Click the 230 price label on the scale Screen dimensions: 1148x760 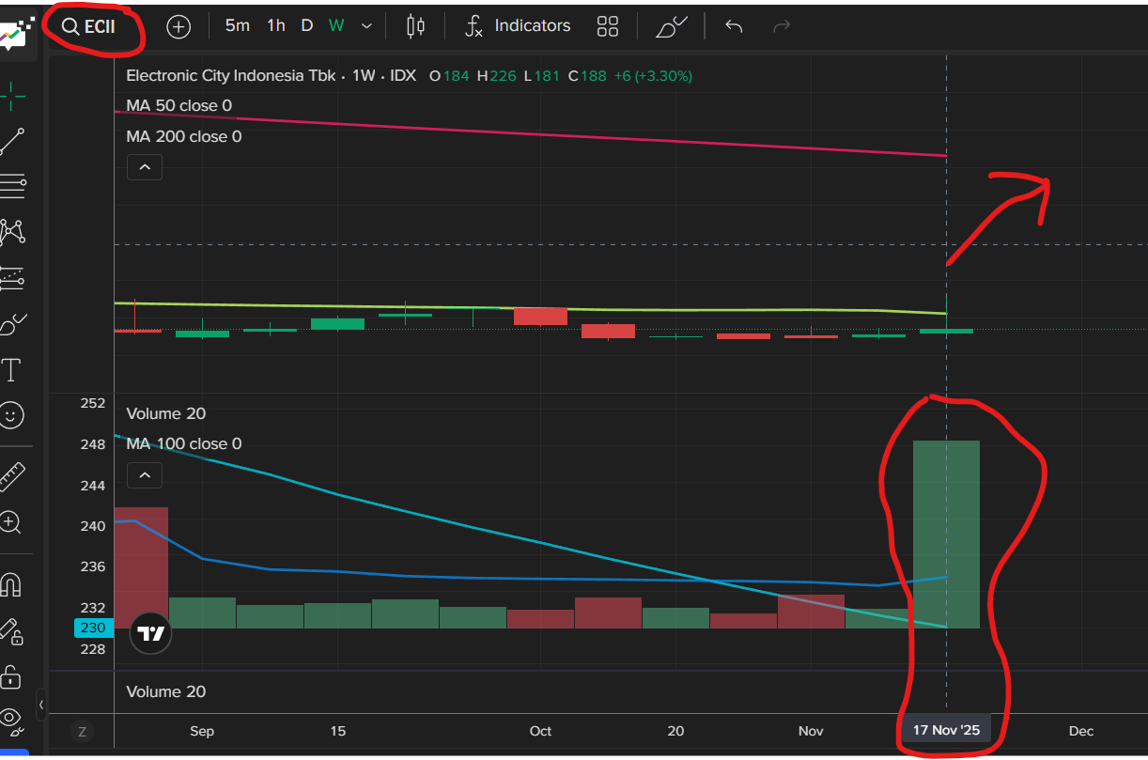(x=93, y=628)
